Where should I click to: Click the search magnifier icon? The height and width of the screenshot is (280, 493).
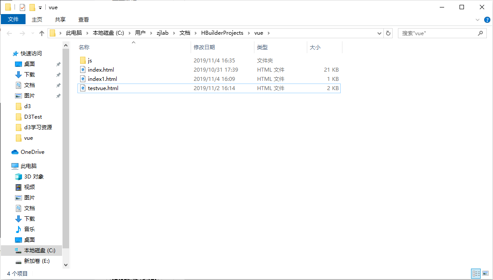coord(480,33)
